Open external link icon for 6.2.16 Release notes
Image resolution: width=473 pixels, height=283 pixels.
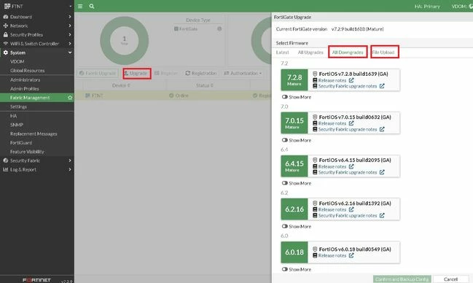pos(351,209)
